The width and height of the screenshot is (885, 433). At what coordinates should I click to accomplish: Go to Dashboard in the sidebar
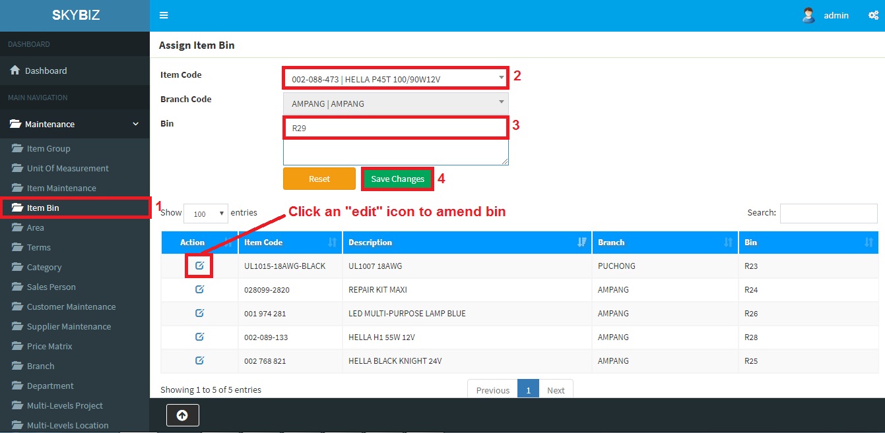[x=46, y=71]
